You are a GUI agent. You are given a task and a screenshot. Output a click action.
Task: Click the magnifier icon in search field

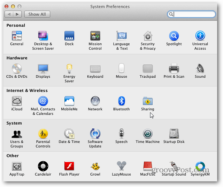pos(171,14)
